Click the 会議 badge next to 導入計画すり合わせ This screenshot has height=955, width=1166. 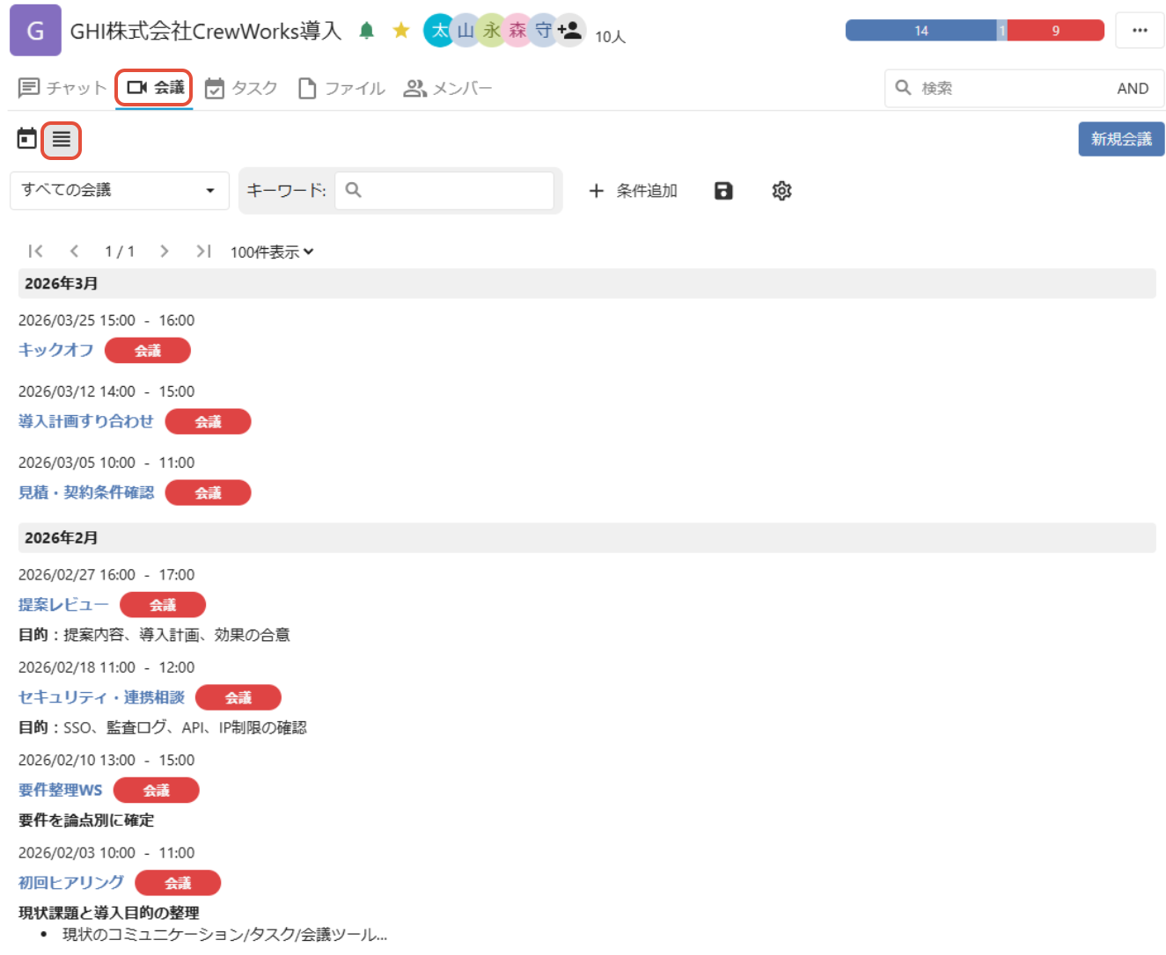209,422
